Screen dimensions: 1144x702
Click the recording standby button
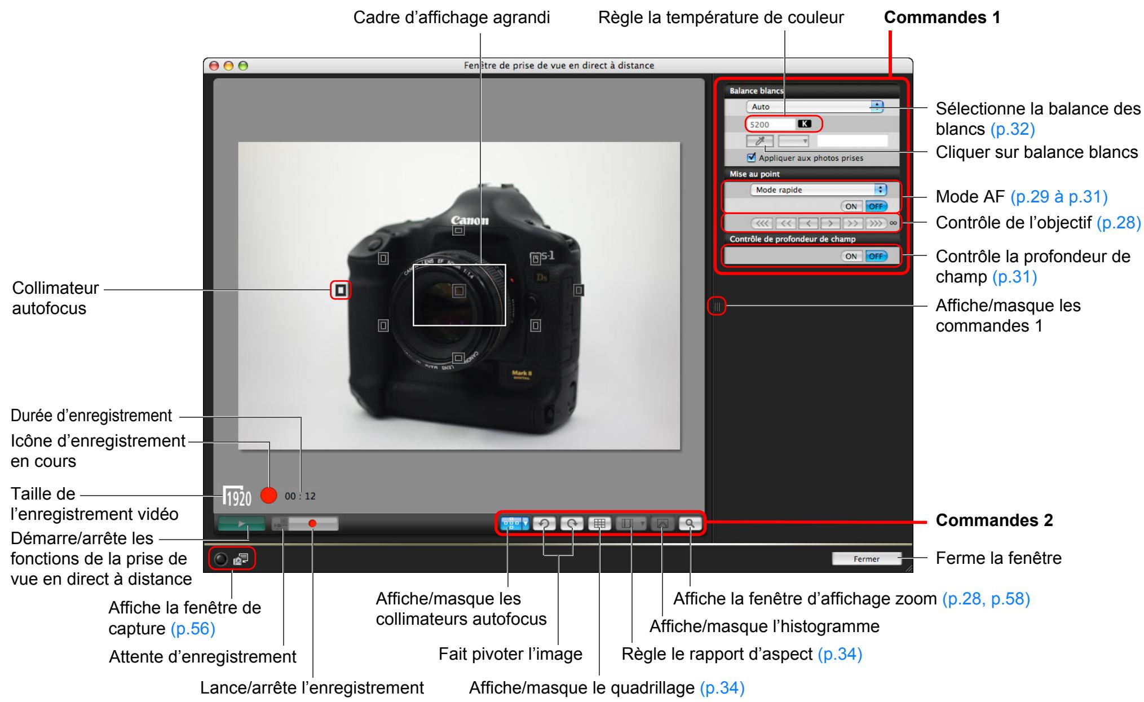pyautogui.click(x=281, y=523)
